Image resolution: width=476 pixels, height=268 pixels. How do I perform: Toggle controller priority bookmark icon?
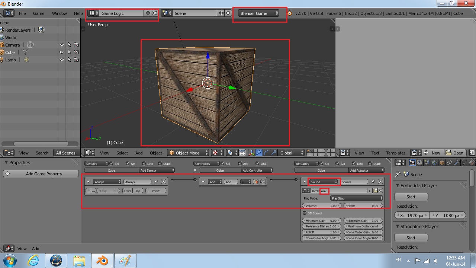click(256, 182)
